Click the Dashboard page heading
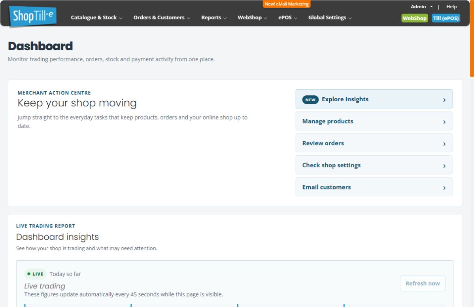474x307 pixels. (40, 46)
